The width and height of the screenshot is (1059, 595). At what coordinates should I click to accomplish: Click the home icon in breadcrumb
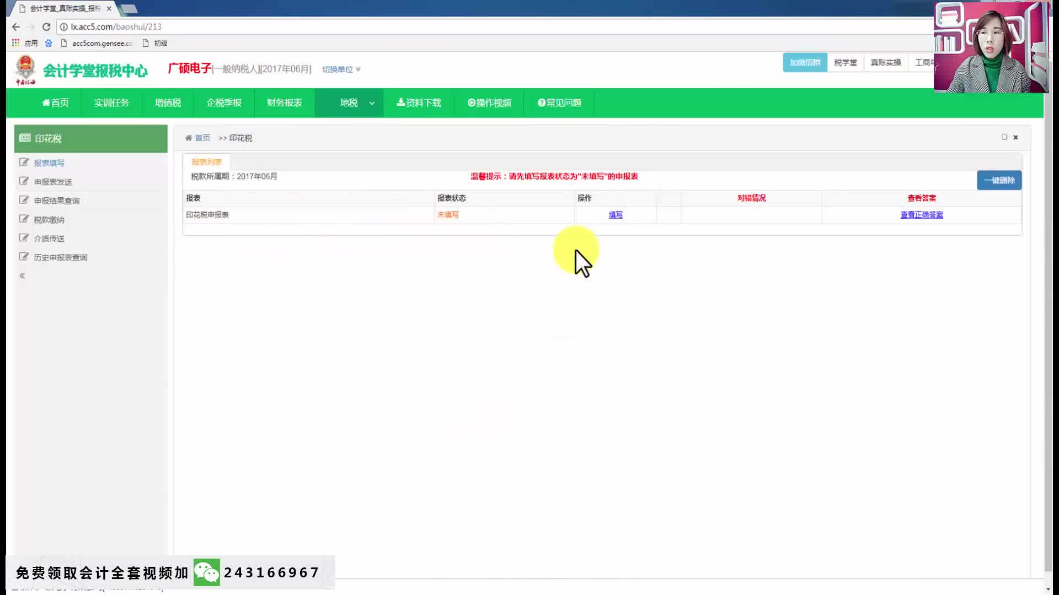click(189, 138)
